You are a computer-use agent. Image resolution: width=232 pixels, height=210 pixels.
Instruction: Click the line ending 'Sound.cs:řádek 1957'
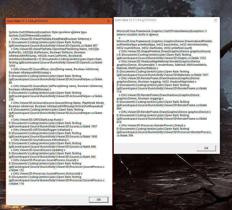tap(53, 126)
